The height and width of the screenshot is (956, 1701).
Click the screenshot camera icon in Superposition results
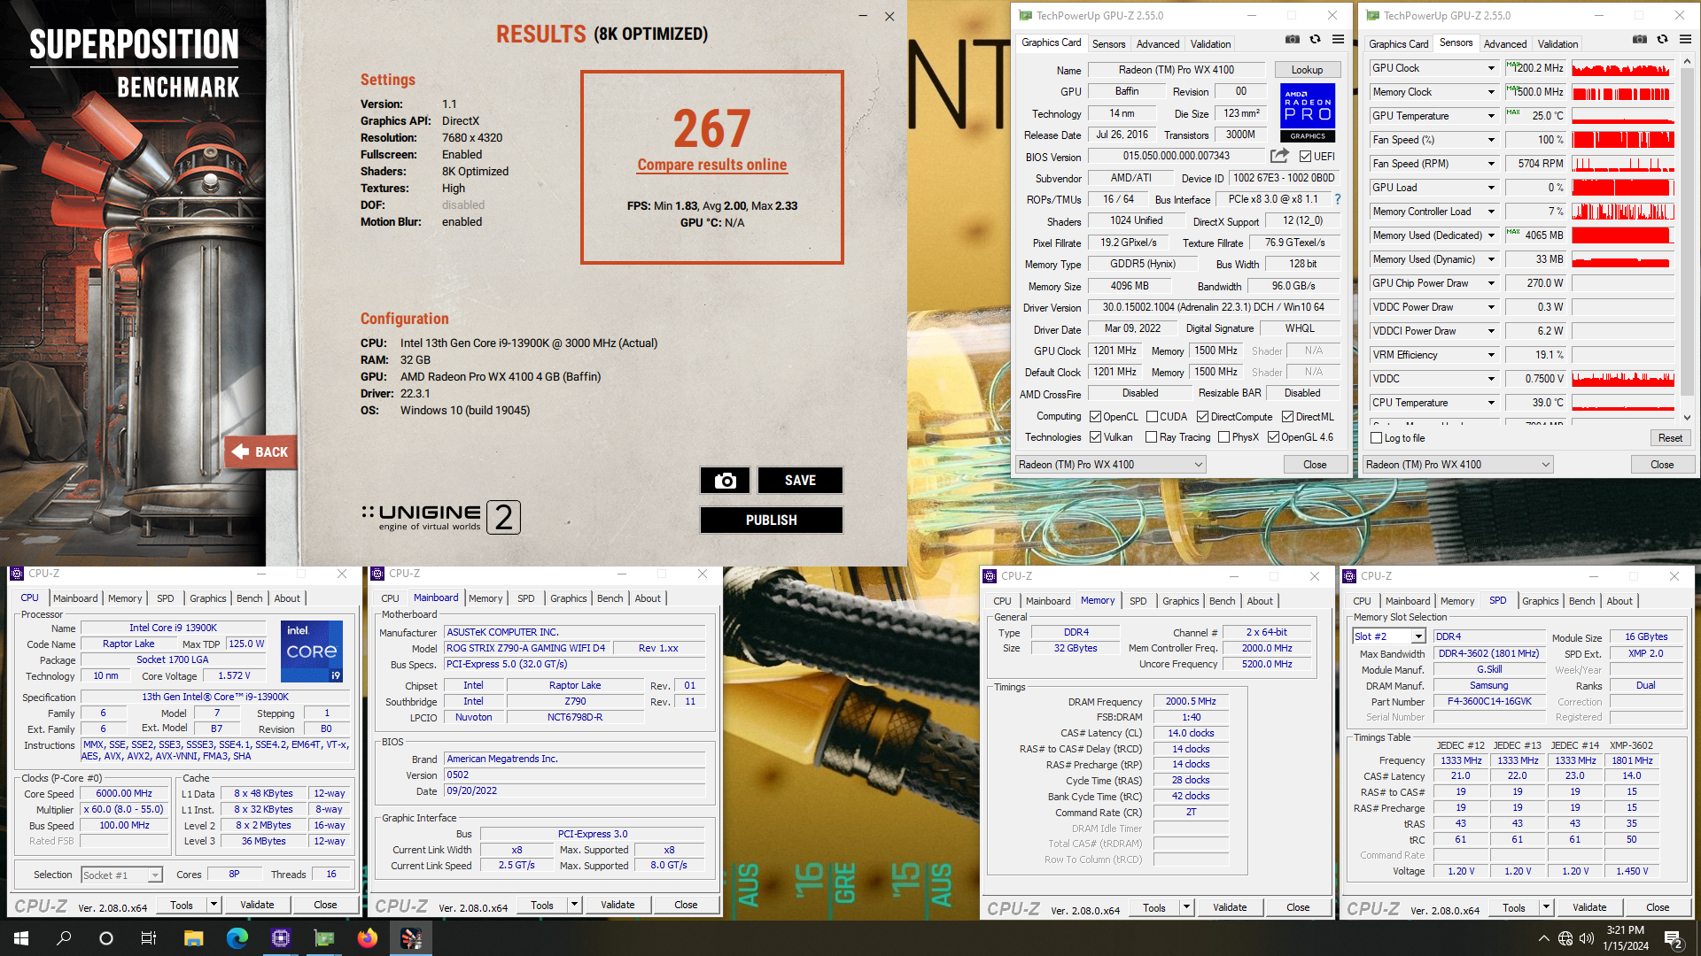coord(725,481)
